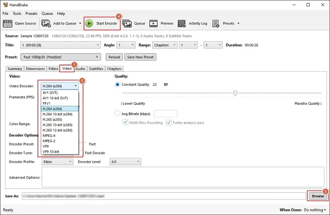Viewport: 330px width, 215px height.
Task: Switch to the Summary tab
Action: point(15,69)
